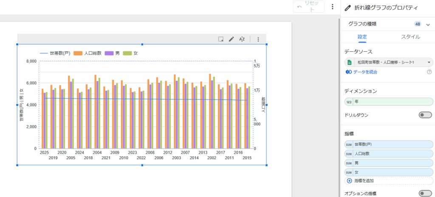This screenshot has width=435, height=197.
Task: Click 指標を追加 to add a metric
Action: 364,181
